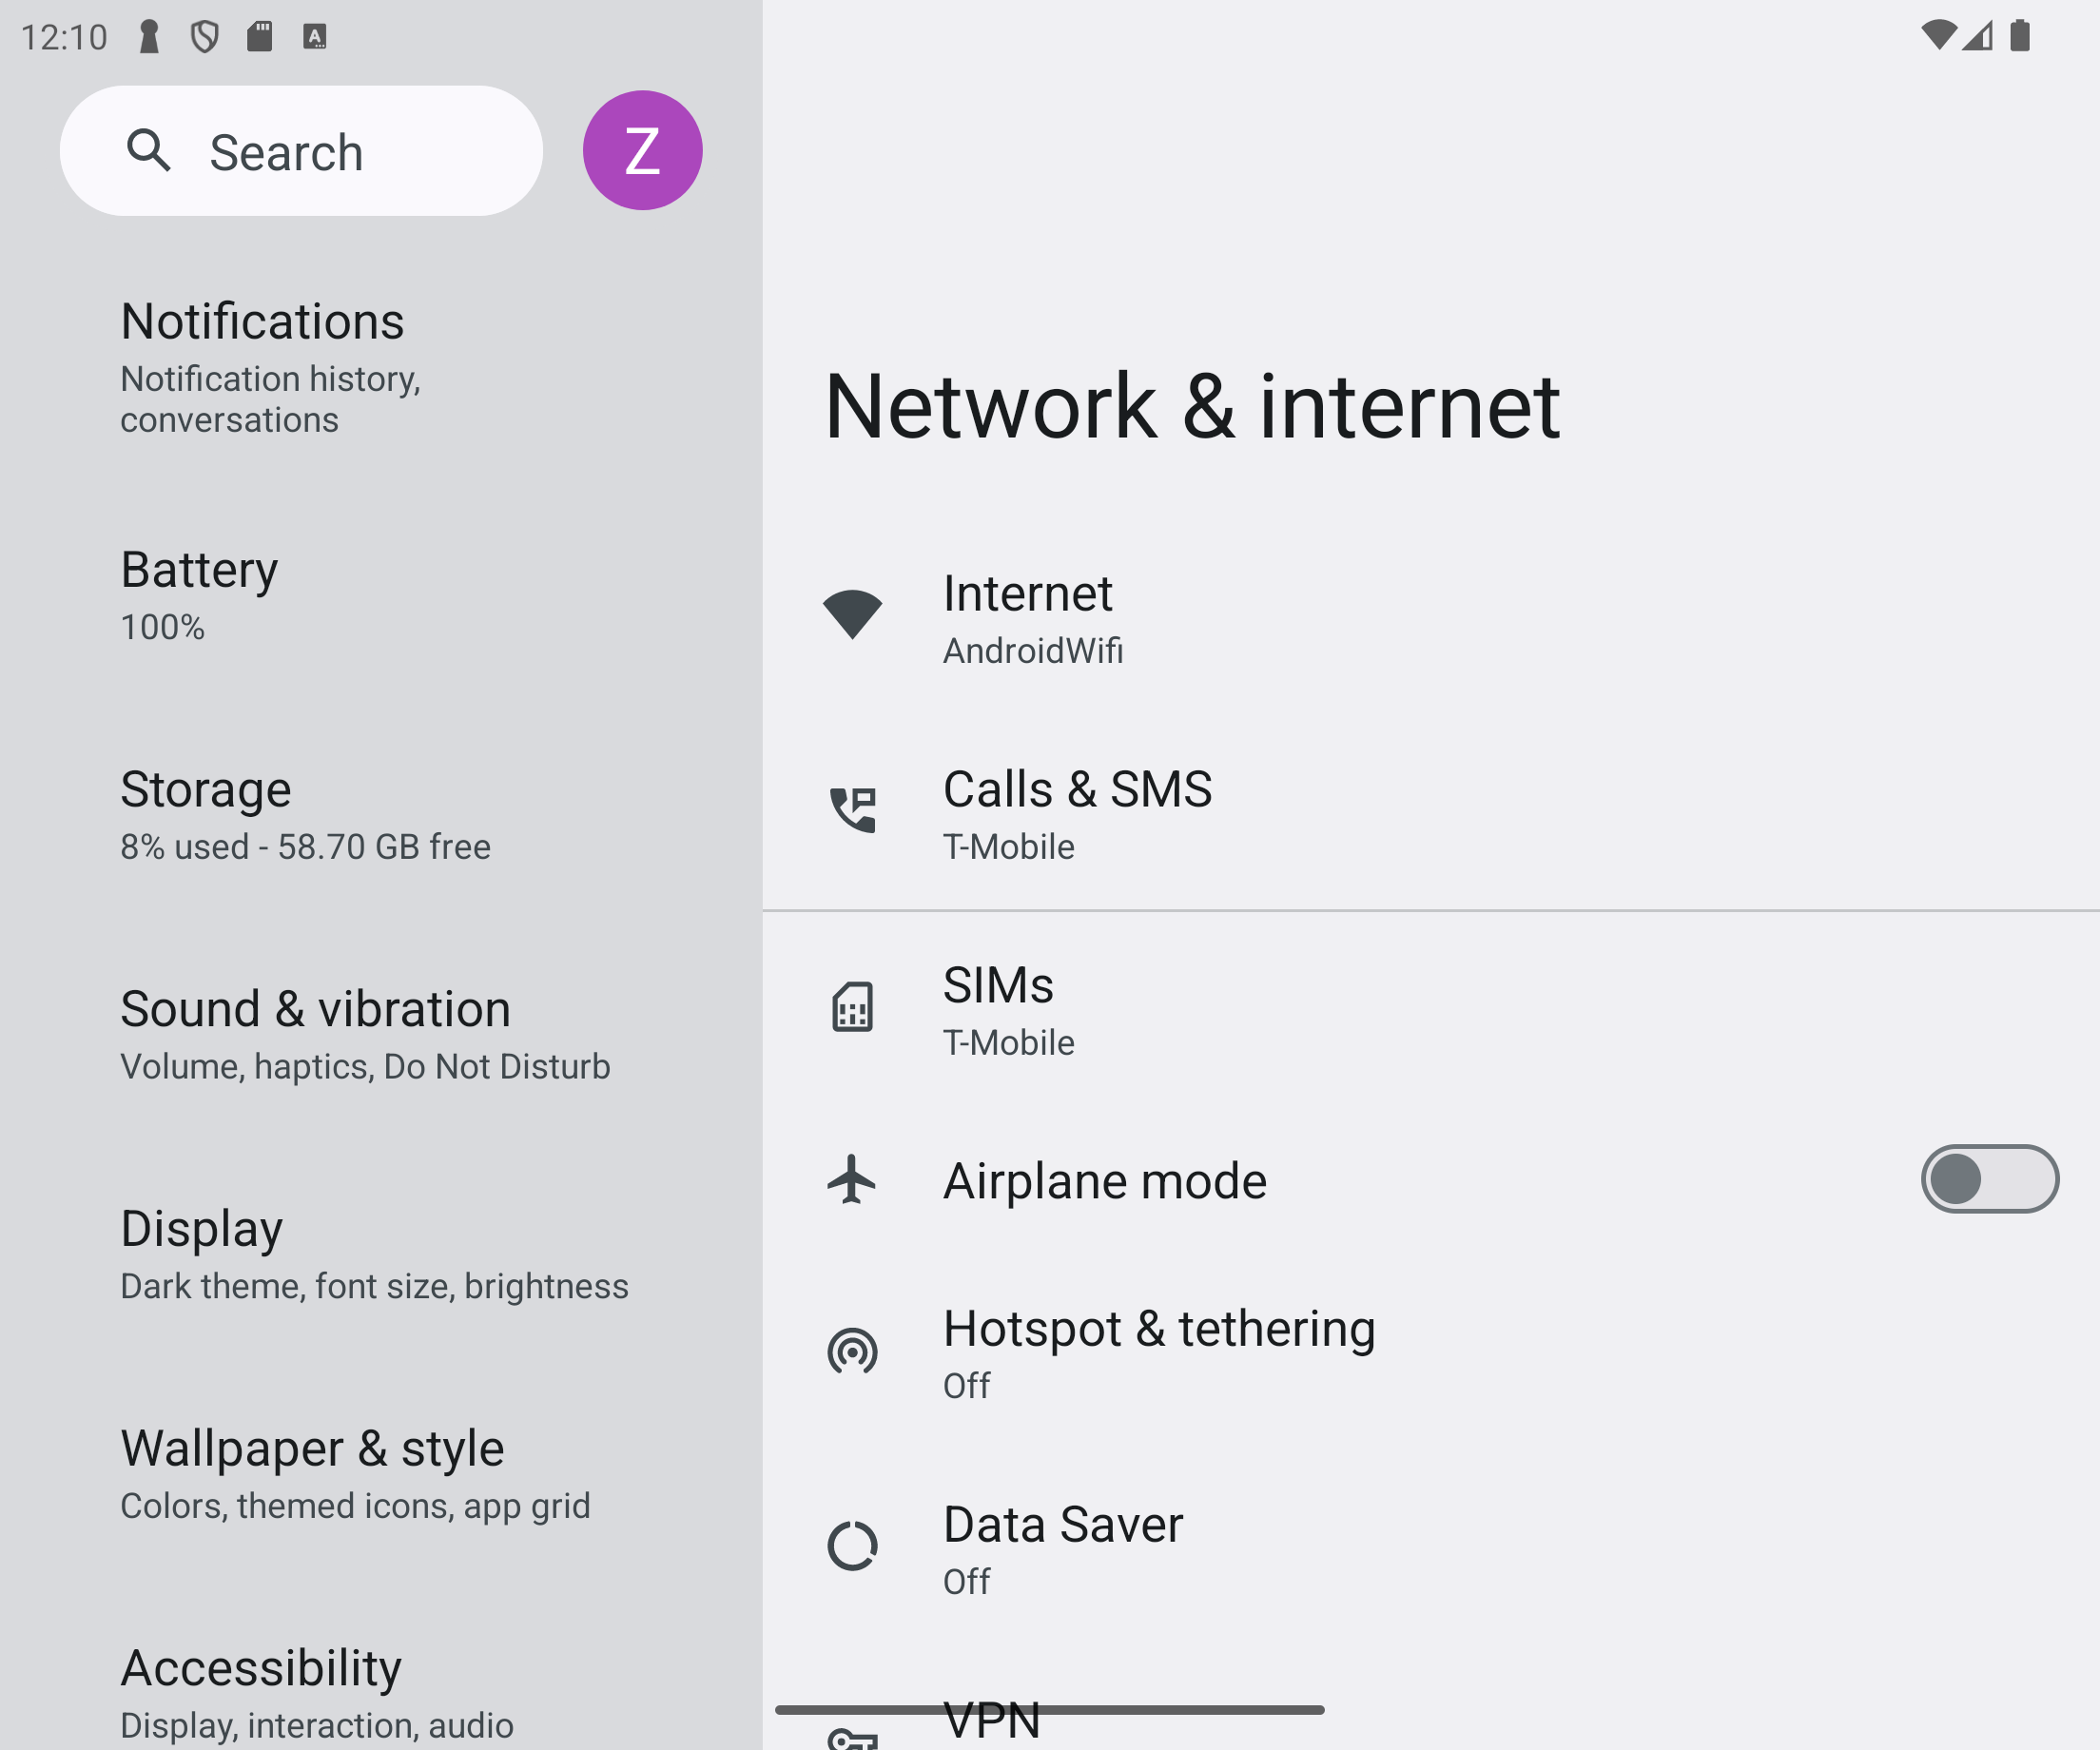This screenshot has width=2100, height=1750.
Task: Focus the Search settings field
Action: pos(301,151)
